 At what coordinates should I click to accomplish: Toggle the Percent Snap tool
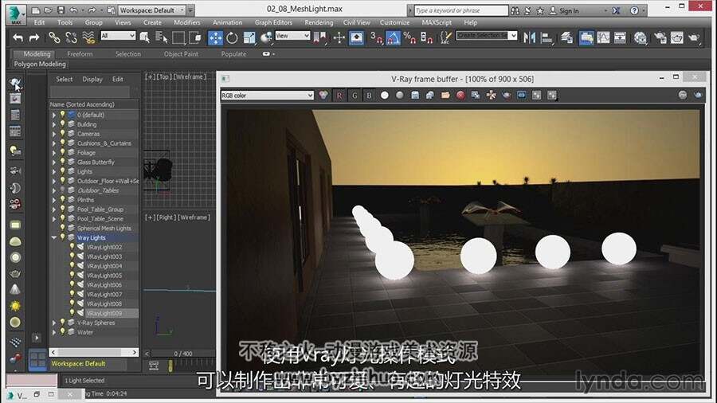tap(409, 37)
